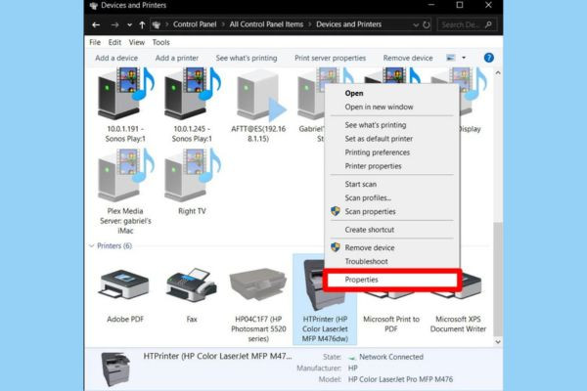
Task: Click See what's printing in toolbar
Action: 247,58
